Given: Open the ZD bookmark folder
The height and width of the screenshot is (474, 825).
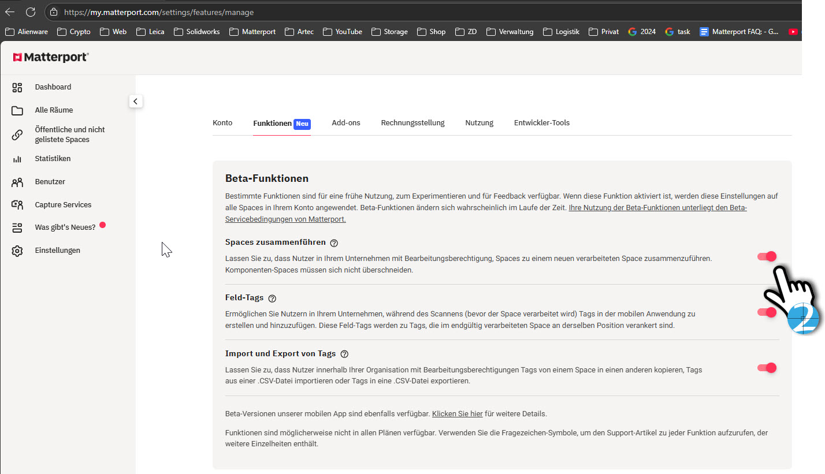Looking at the screenshot, I should (x=466, y=32).
